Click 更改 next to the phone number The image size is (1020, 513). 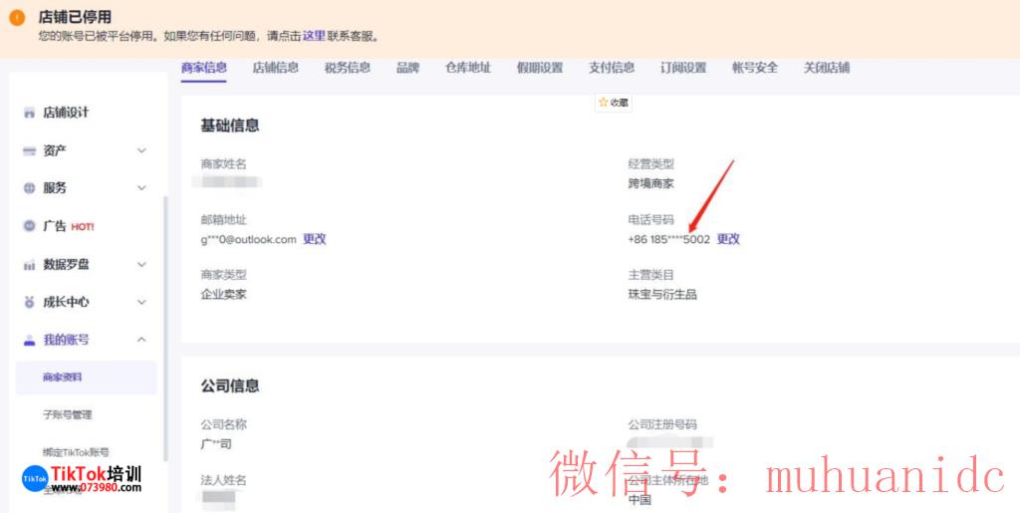pyautogui.click(x=728, y=239)
